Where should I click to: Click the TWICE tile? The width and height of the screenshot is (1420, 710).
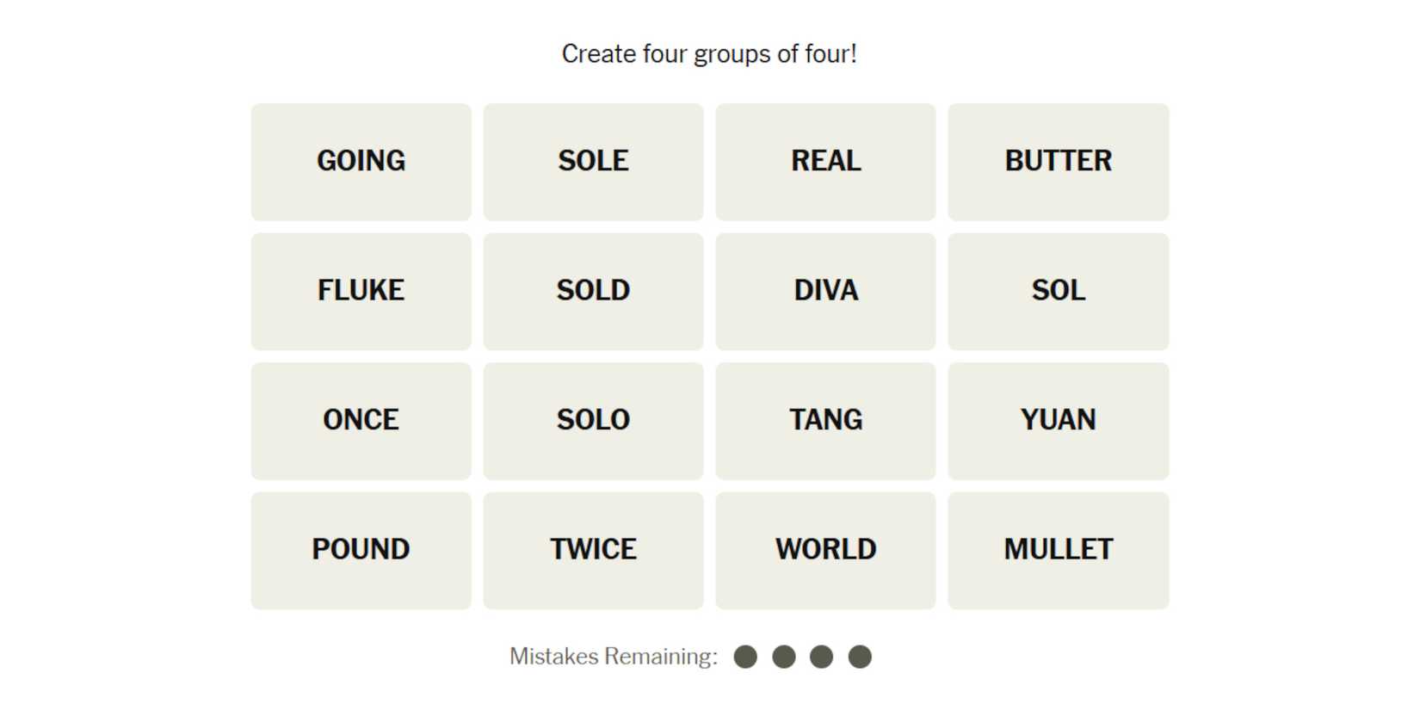click(x=593, y=550)
